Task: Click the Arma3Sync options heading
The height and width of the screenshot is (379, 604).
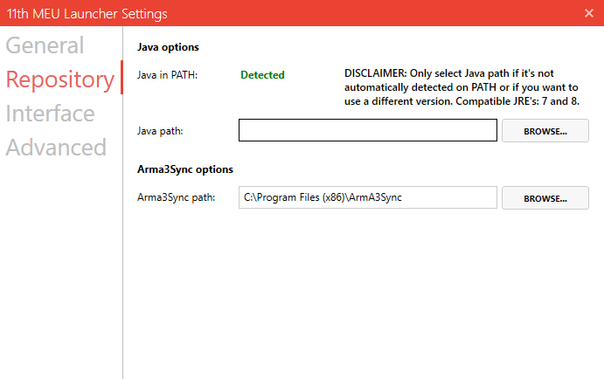Action: click(185, 169)
